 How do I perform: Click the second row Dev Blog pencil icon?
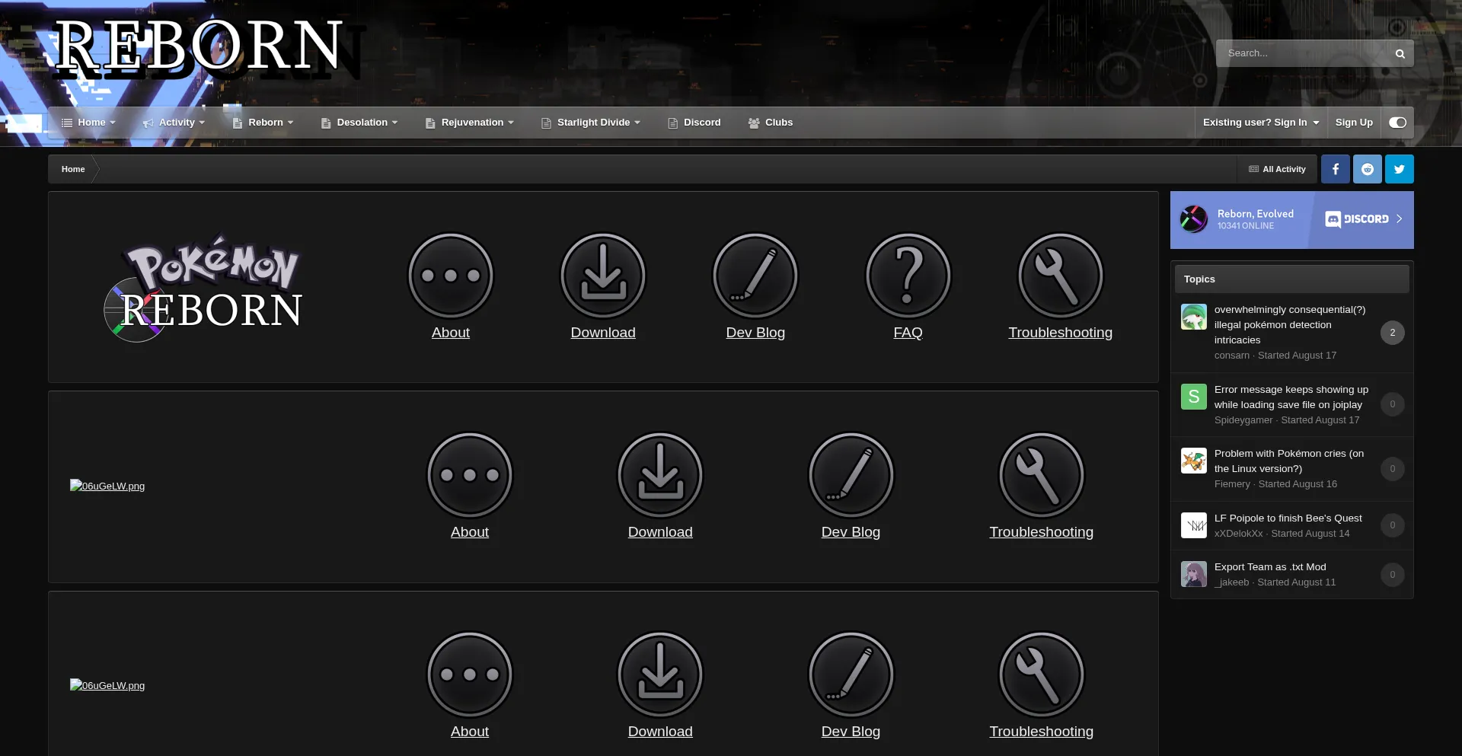[851, 475]
